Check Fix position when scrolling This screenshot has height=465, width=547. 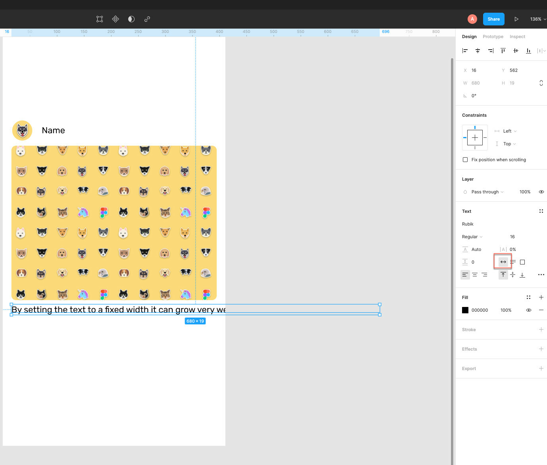tap(465, 160)
